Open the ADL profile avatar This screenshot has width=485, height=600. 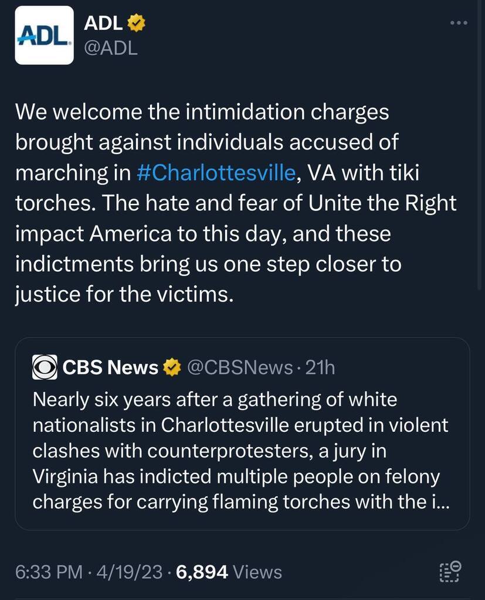pyautogui.click(x=44, y=35)
